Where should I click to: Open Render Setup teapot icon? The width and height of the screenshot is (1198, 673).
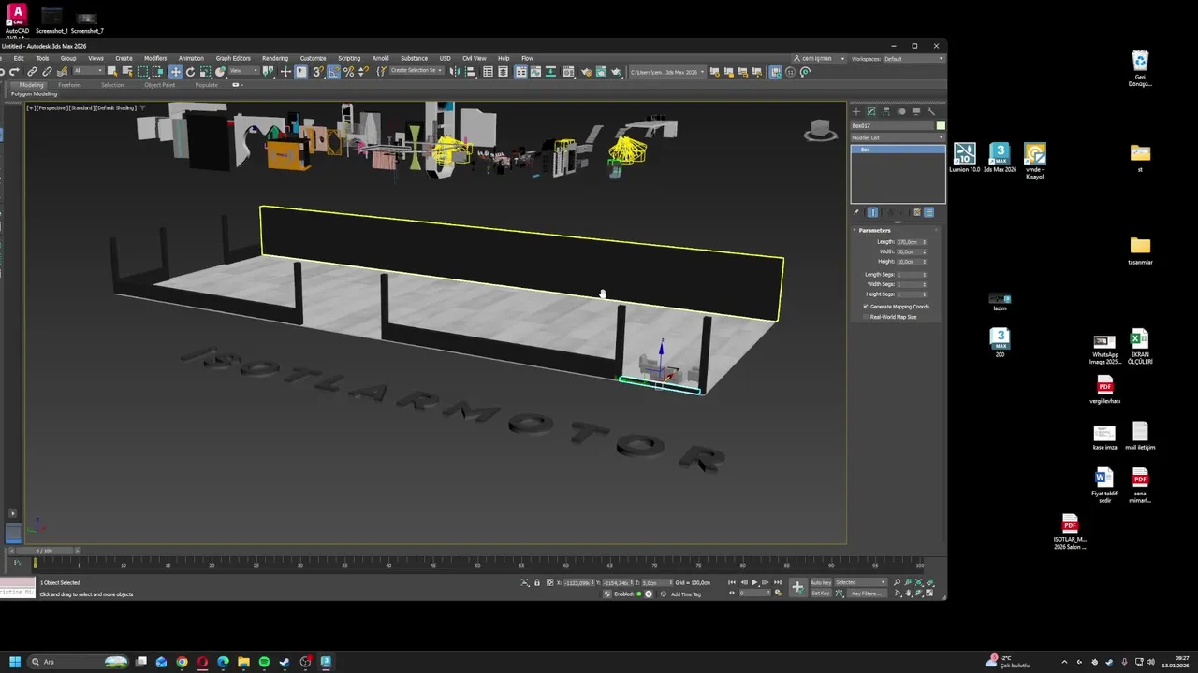click(586, 71)
